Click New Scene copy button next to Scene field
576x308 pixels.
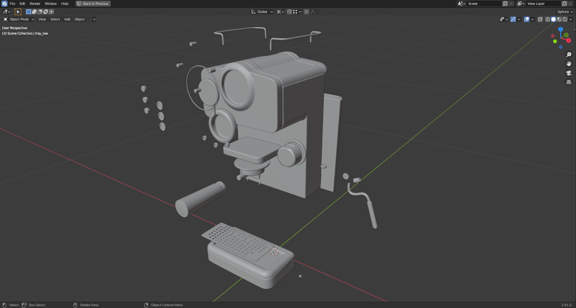tap(505, 4)
